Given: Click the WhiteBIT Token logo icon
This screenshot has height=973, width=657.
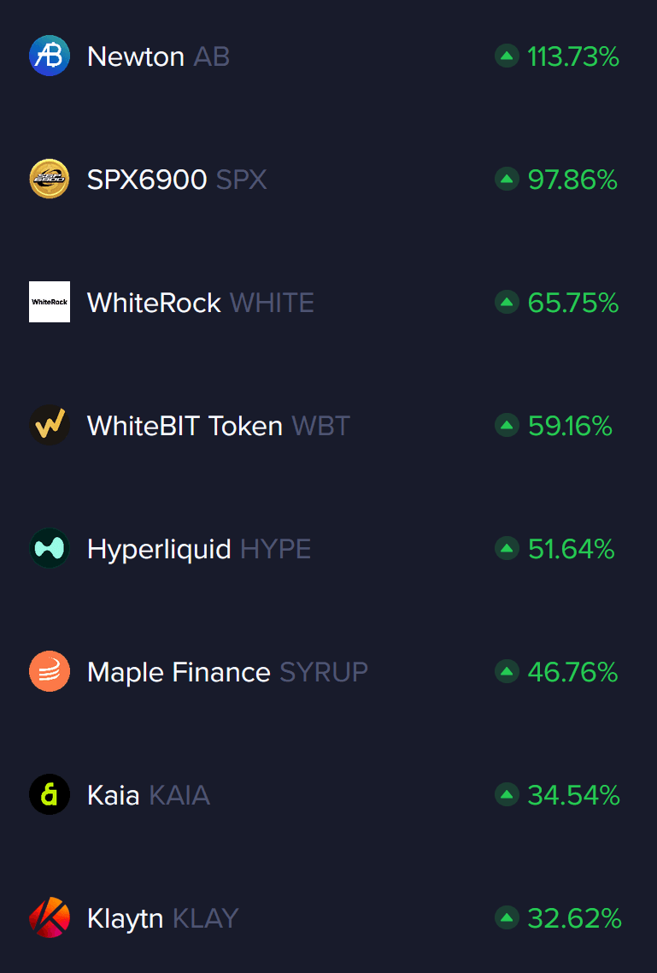Looking at the screenshot, I should coord(50,425).
